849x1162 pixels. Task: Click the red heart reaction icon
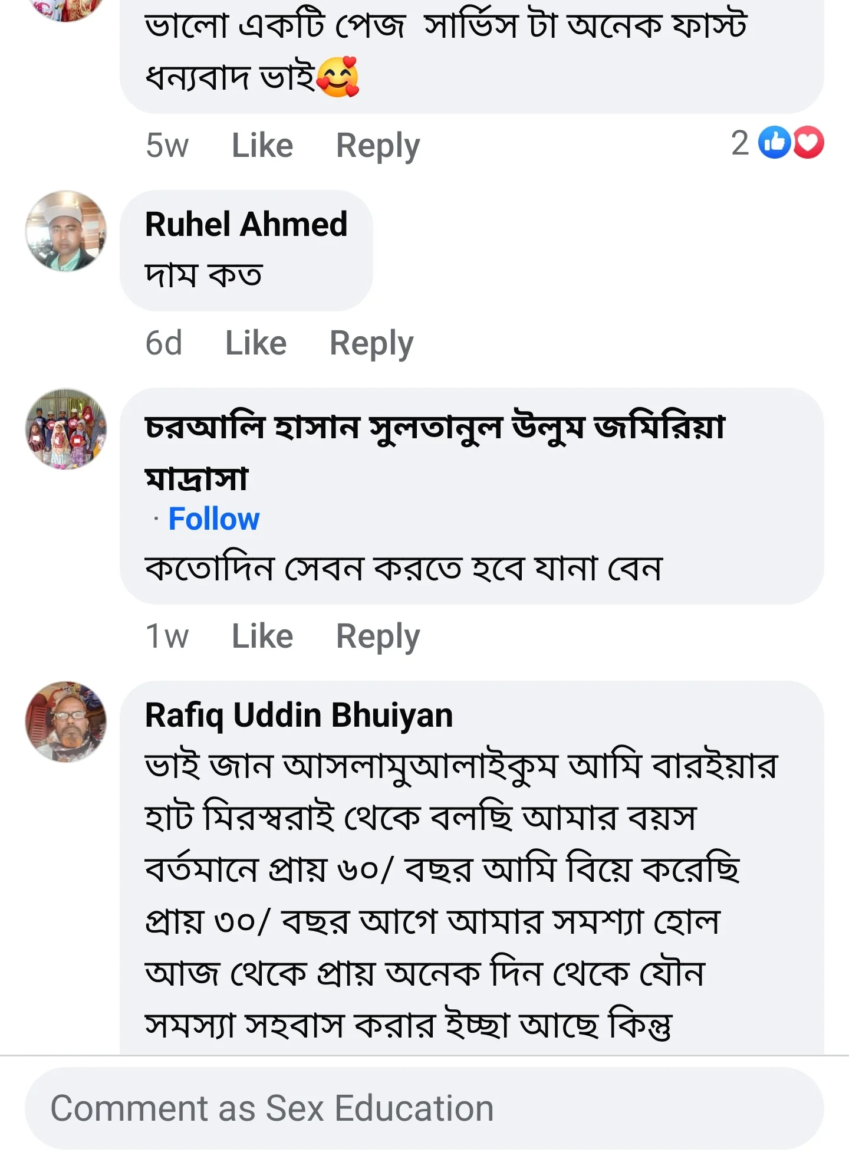[808, 143]
